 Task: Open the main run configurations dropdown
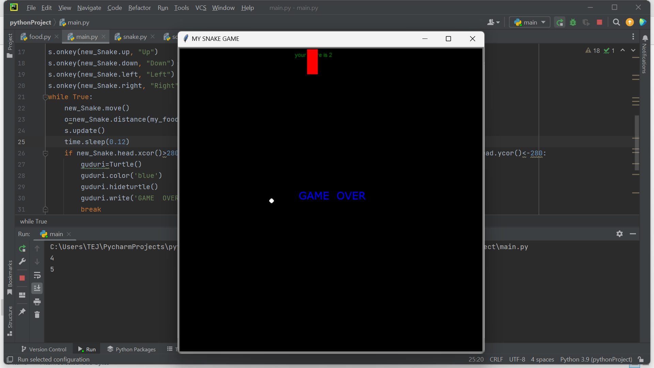pyautogui.click(x=530, y=22)
